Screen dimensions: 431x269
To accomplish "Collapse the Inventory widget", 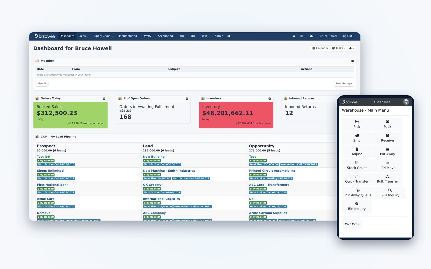I will (270, 99).
